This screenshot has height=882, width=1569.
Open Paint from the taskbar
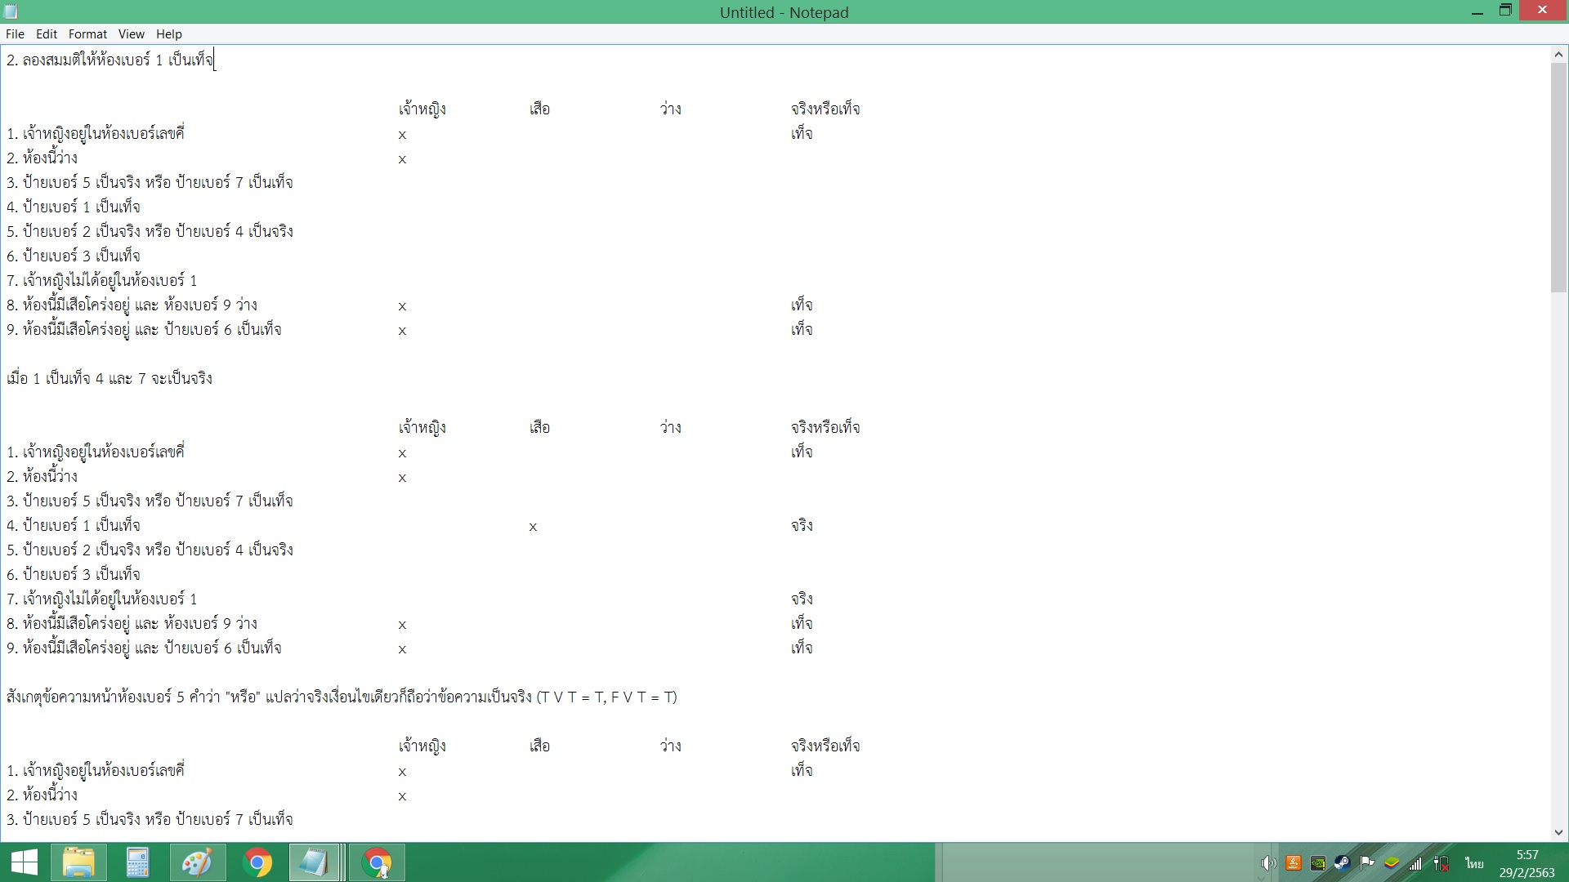tap(197, 862)
